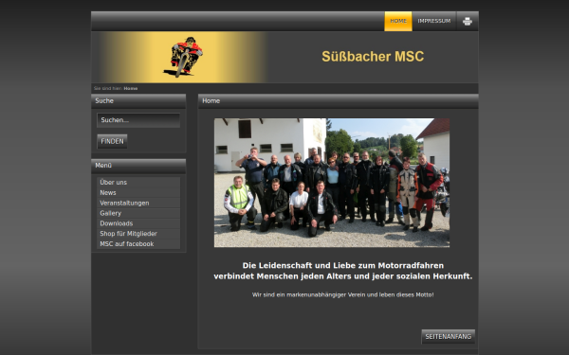569x355 pixels.
Task: Open Veranstaltungen menu entry
Action: click(x=138, y=203)
